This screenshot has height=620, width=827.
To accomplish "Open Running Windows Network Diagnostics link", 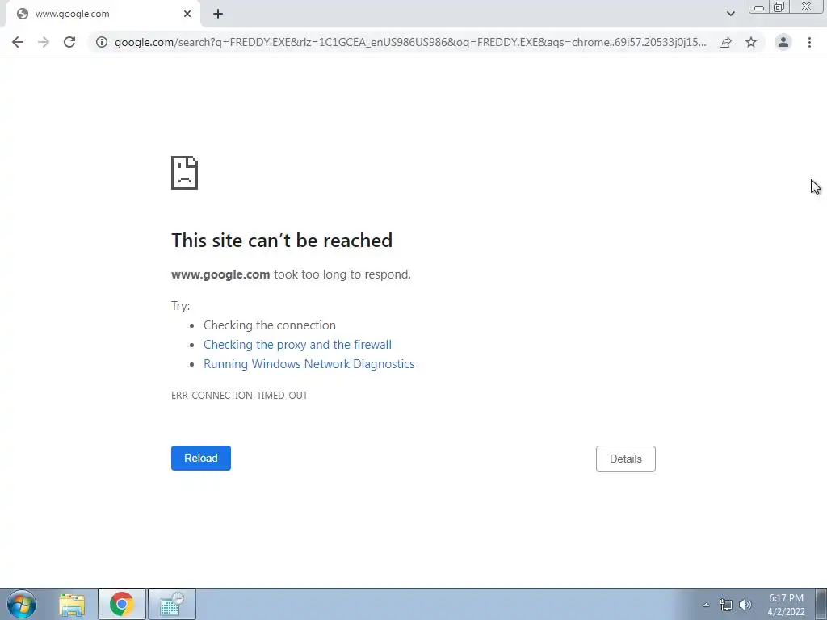I will (x=309, y=364).
